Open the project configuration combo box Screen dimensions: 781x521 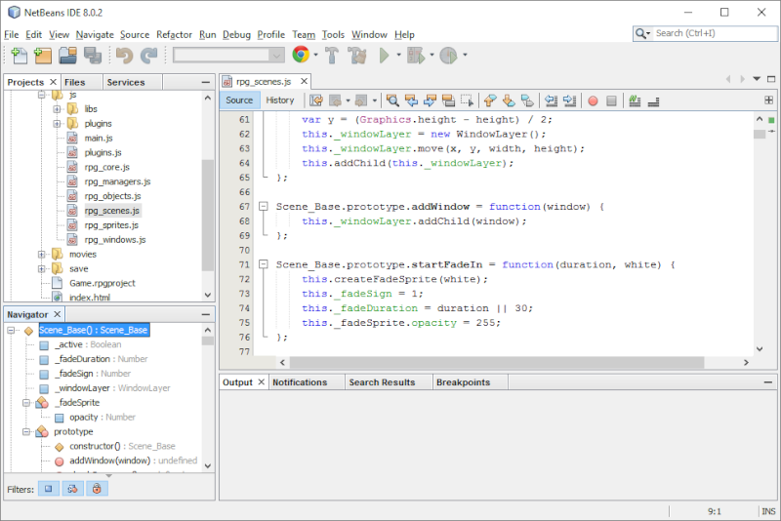228,56
